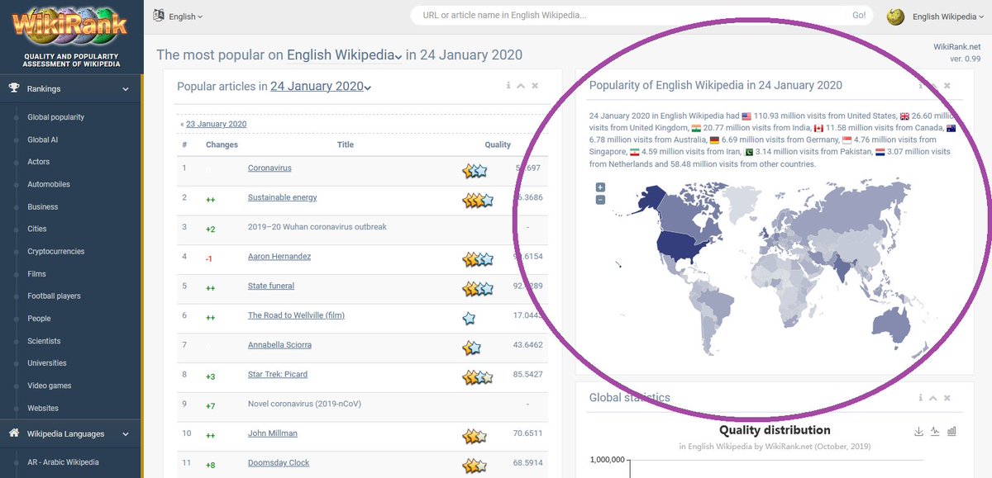Open the Automobiles ranking
992x478 pixels.
click(x=49, y=184)
